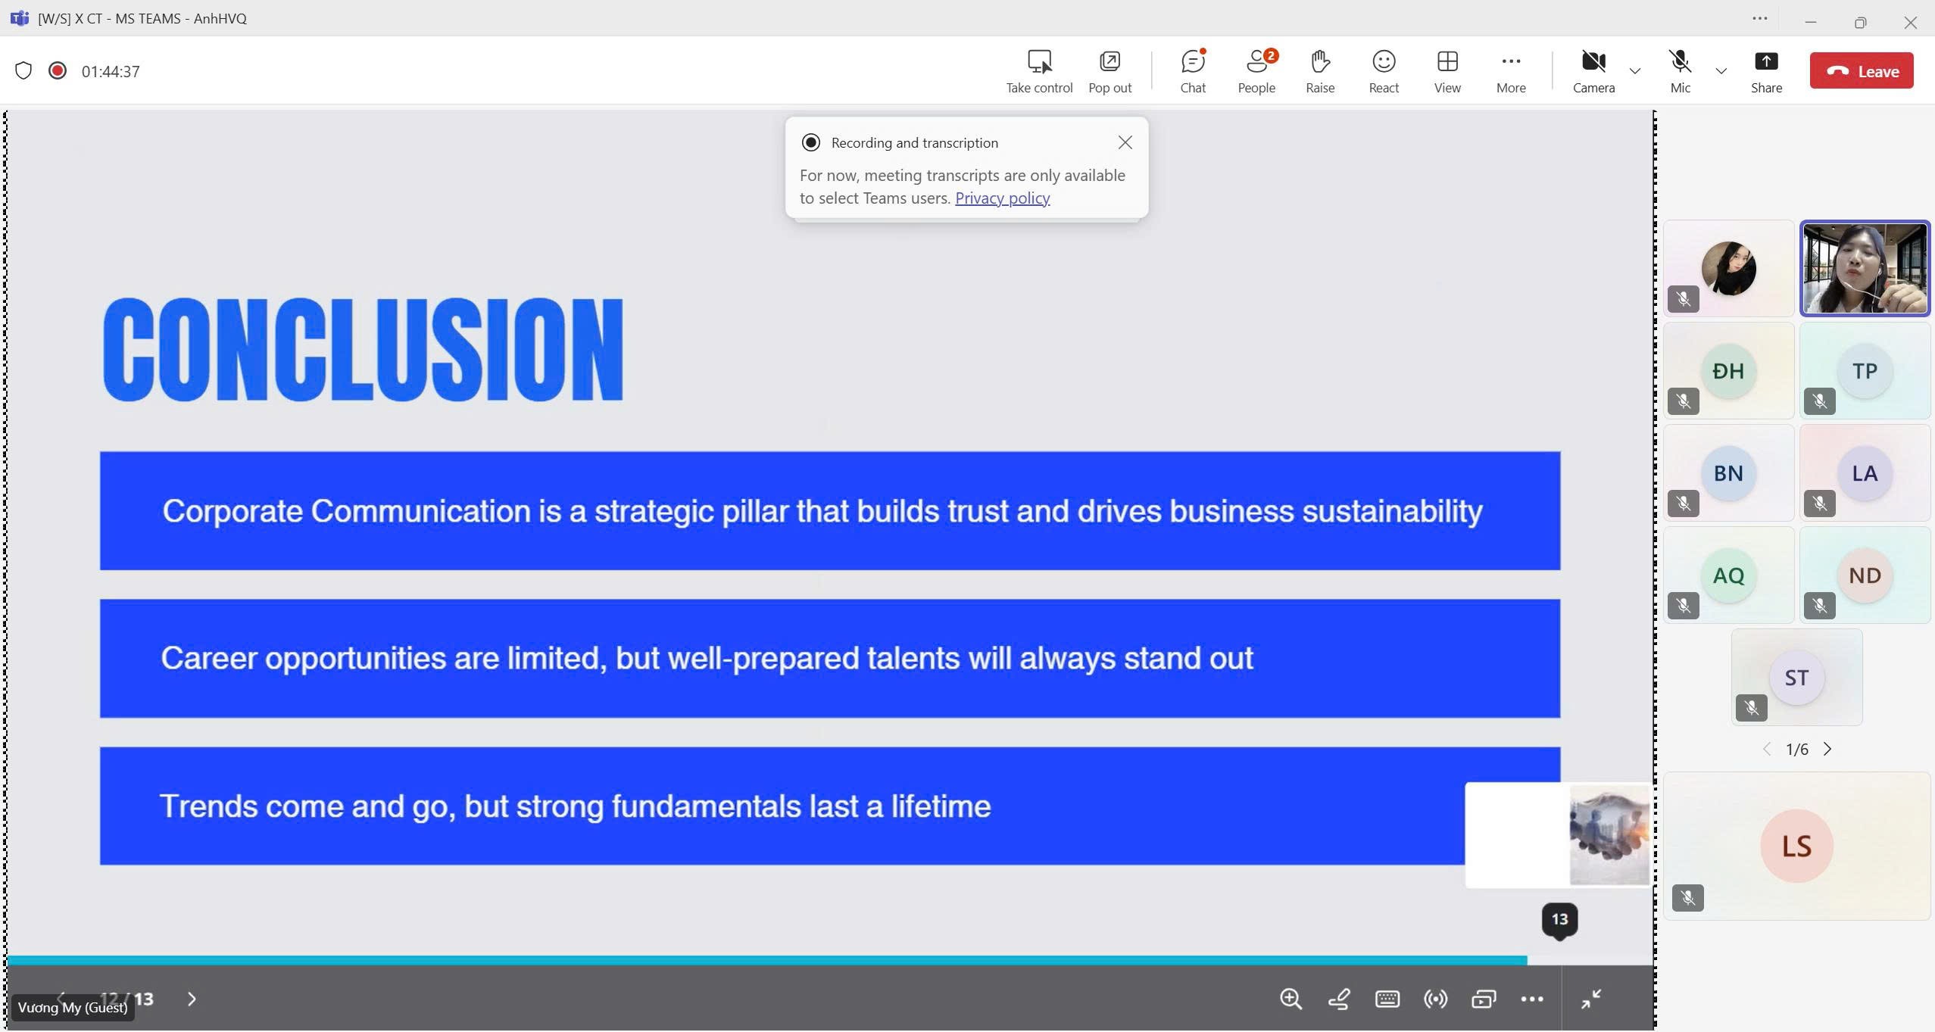Click the Take control icon
The height and width of the screenshot is (1032, 1935).
[x=1038, y=70]
